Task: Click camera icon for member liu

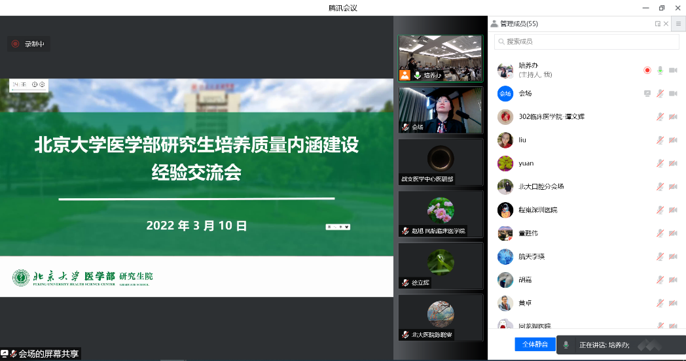Action: click(x=673, y=140)
